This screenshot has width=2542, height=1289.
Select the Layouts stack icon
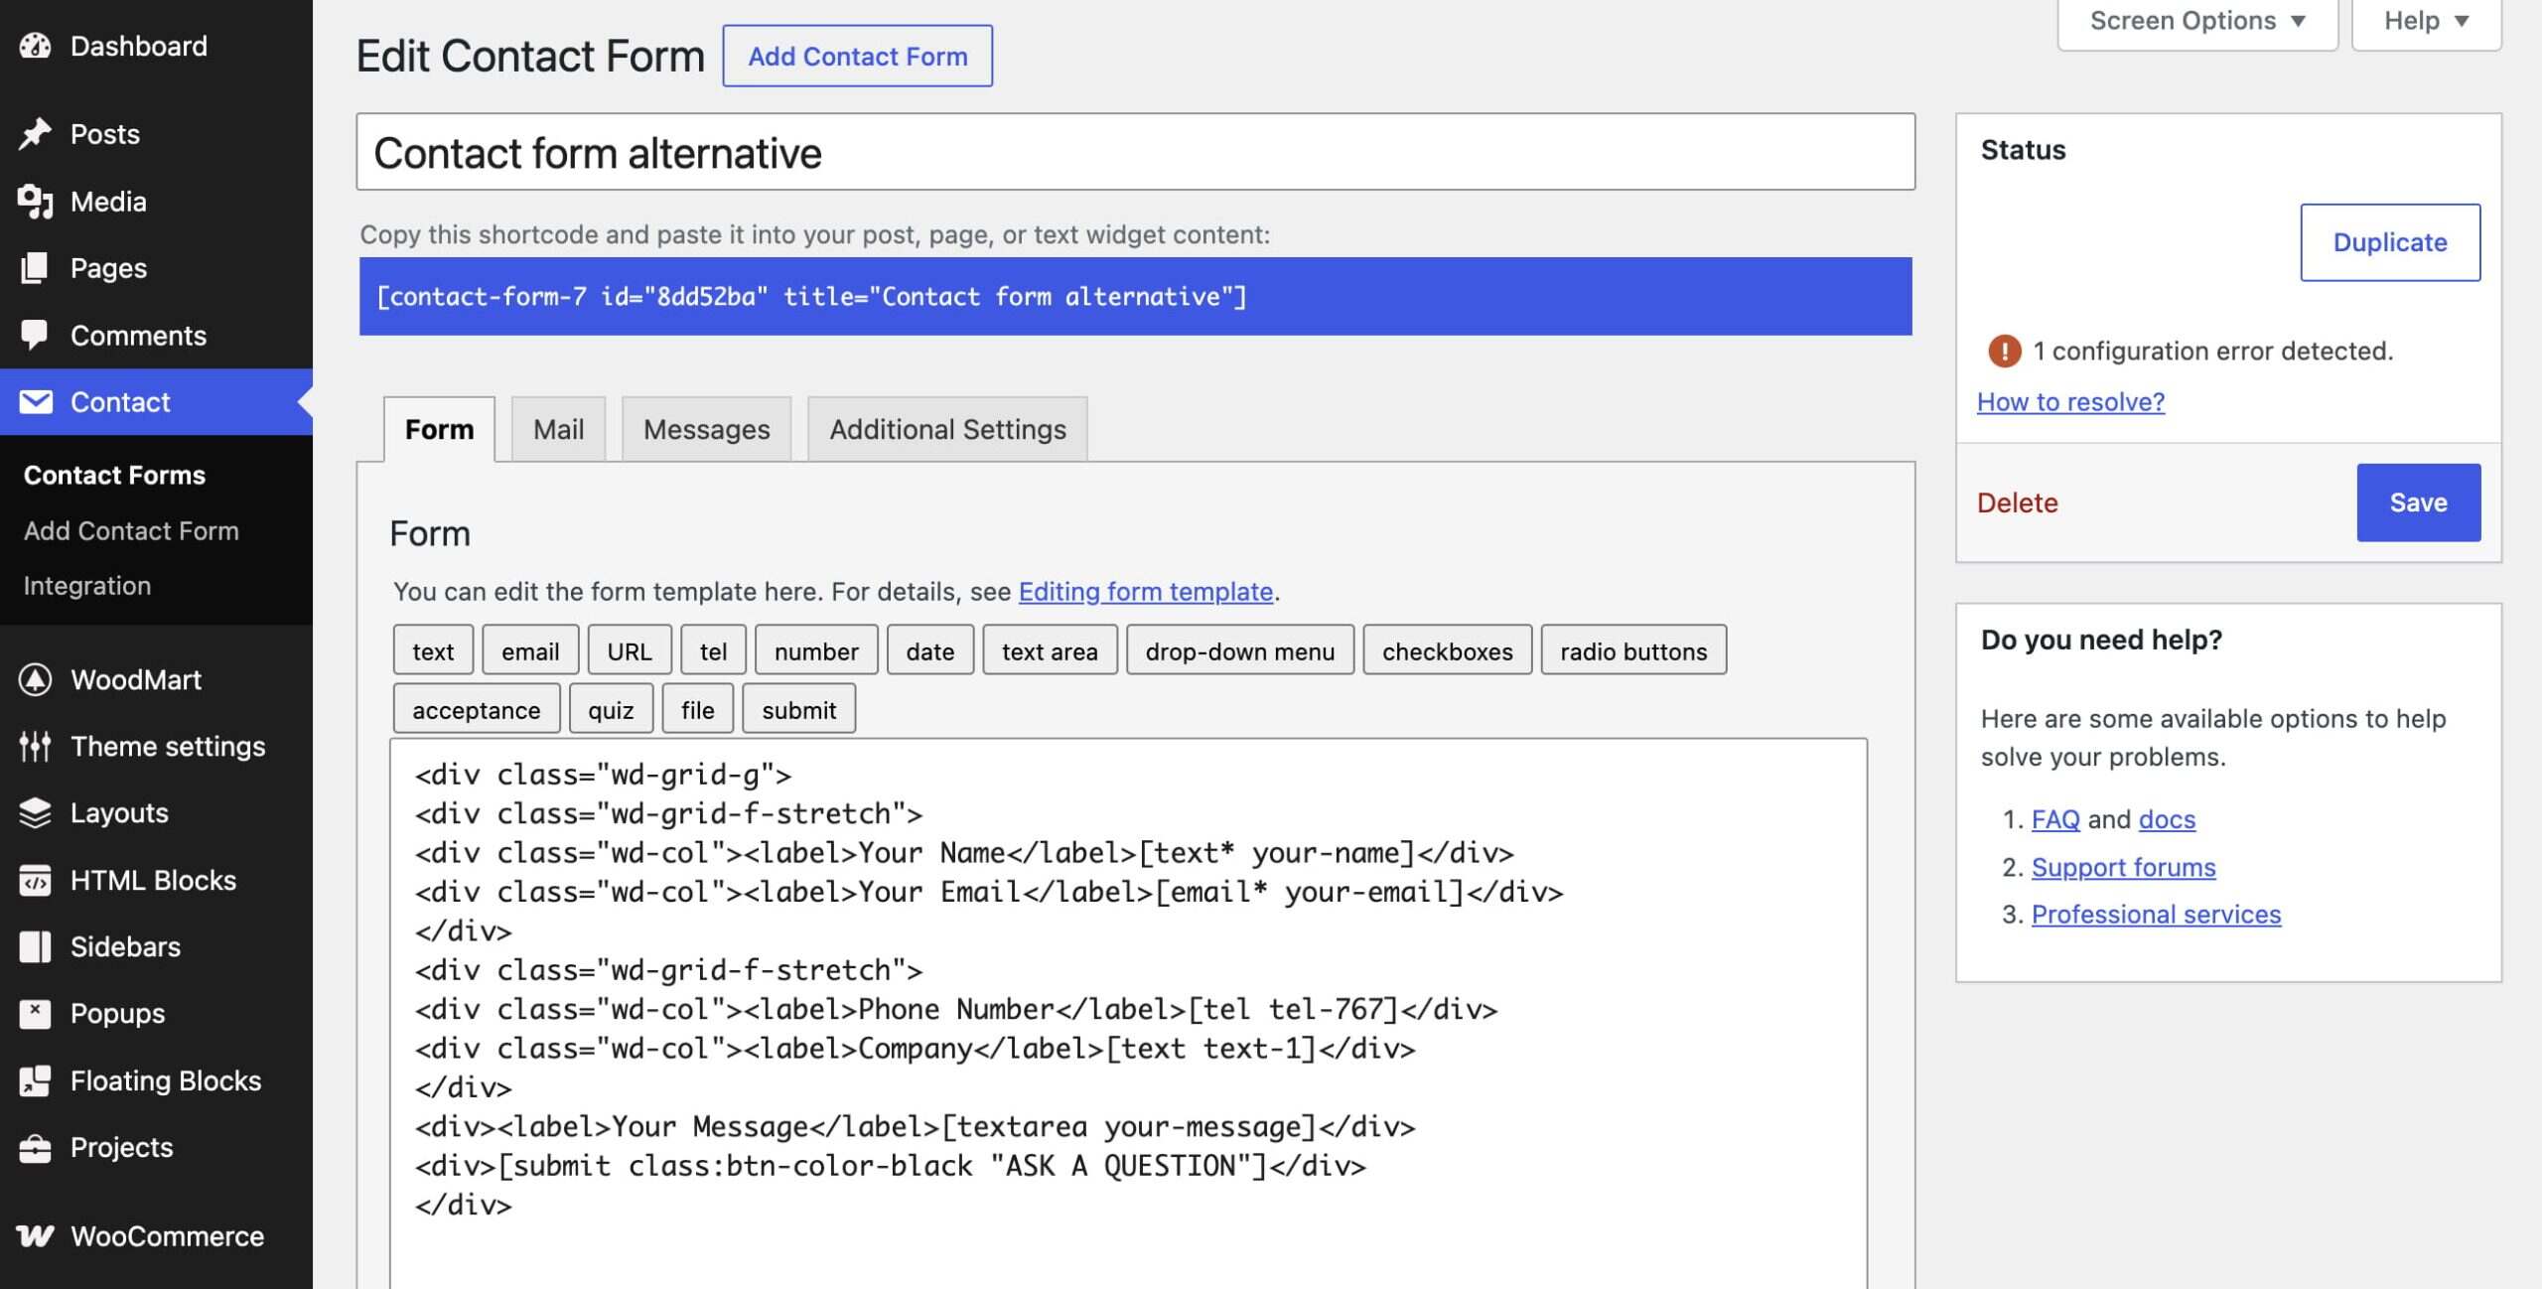point(35,812)
